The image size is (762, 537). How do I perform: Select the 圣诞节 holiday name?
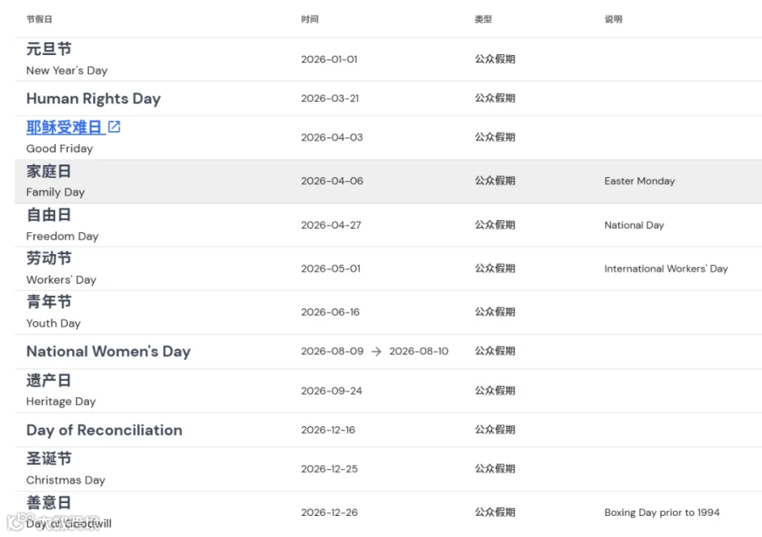pos(48,459)
